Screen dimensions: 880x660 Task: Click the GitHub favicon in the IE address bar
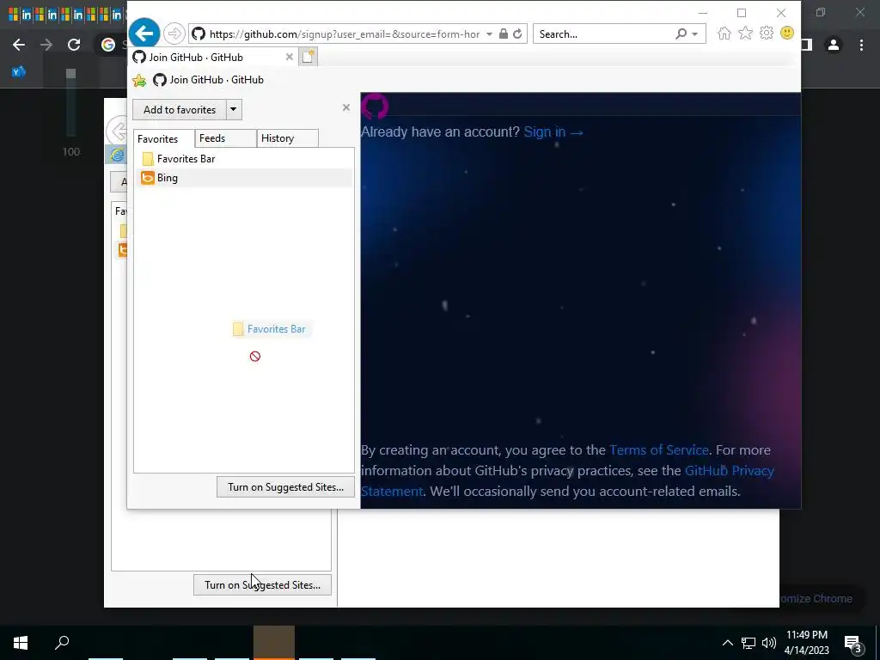point(199,34)
